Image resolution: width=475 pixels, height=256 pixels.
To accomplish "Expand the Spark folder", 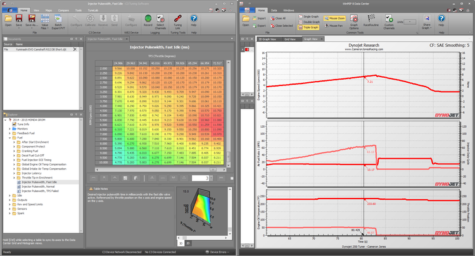I will point(9,214).
